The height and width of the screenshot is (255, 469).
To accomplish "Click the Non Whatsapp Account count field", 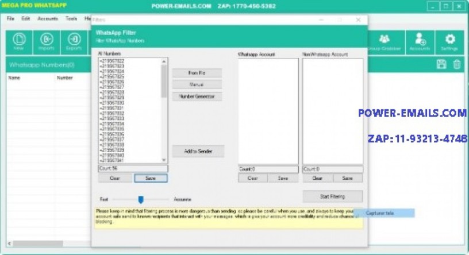I will tap(333, 169).
